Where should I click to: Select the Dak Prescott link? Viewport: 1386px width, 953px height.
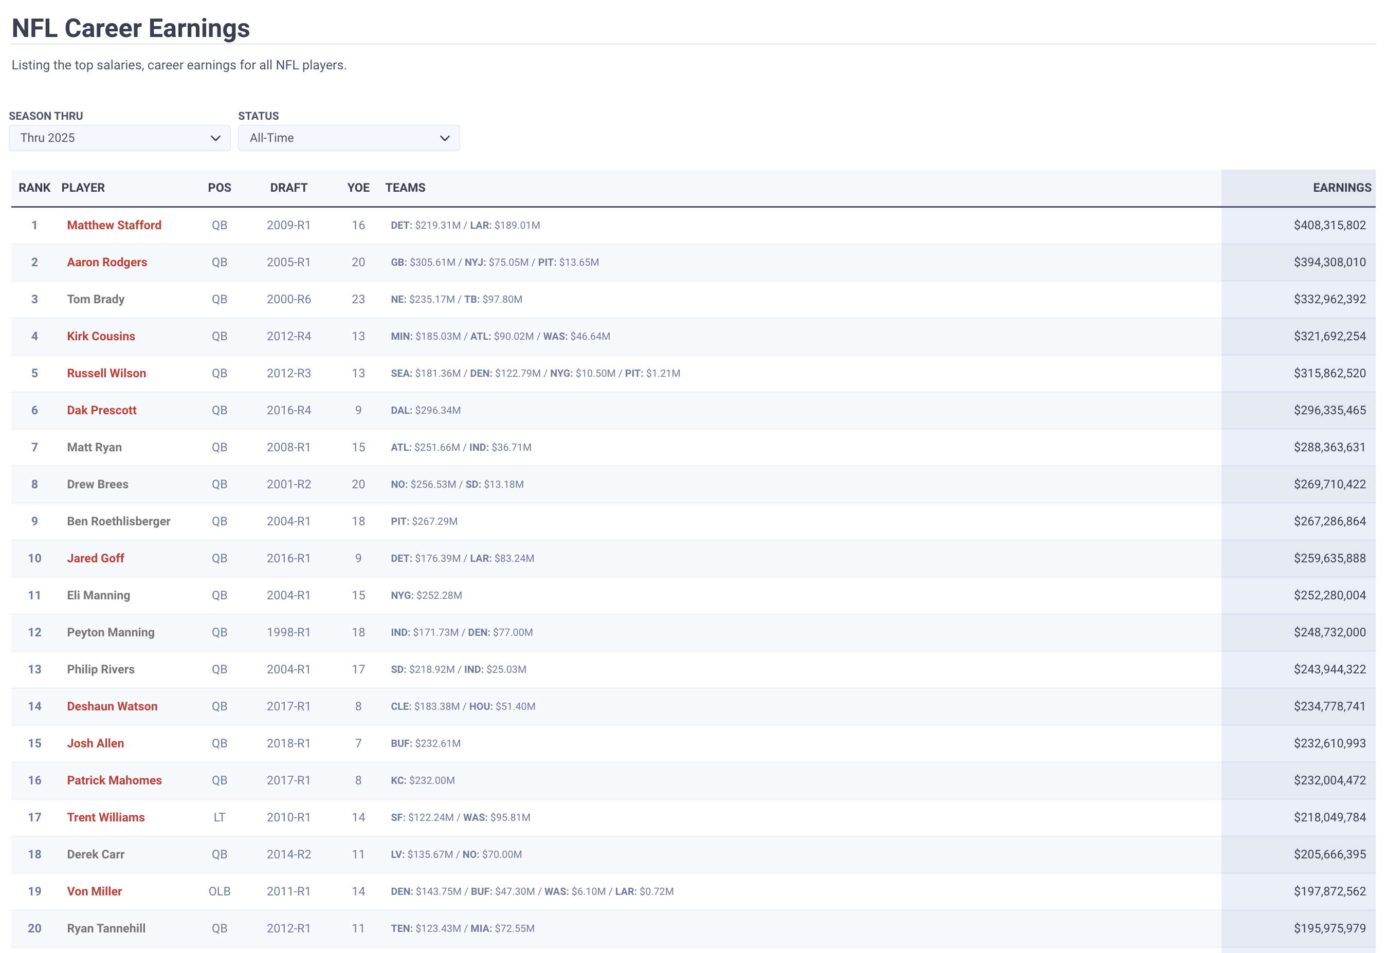(101, 410)
